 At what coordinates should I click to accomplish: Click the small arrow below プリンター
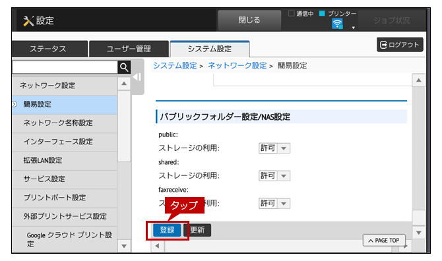[x=353, y=28]
